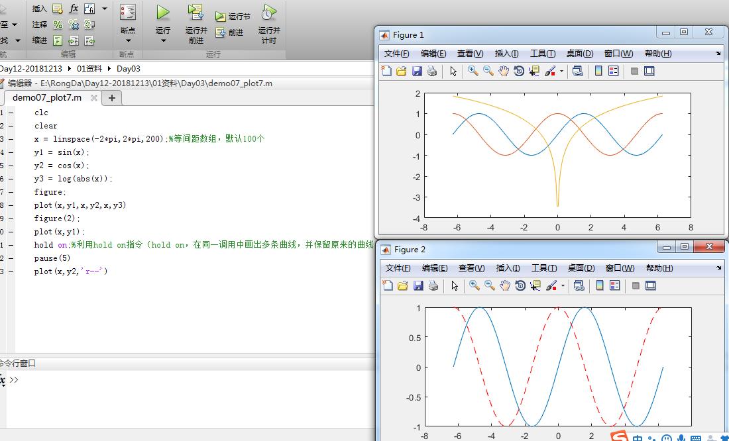The width and height of the screenshot is (729, 441).
Task: Insert Colorbar in Figure 1 toolbar
Action: (x=598, y=71)
